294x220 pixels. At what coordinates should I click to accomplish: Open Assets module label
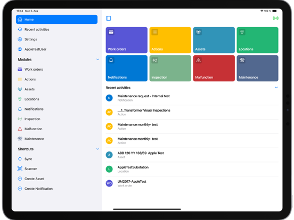30,89
